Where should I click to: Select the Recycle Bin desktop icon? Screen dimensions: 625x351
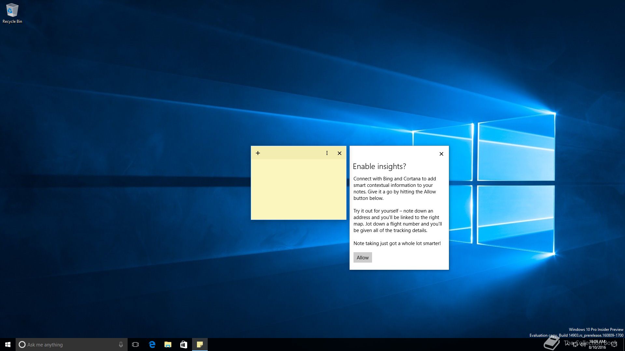[12, 13]
